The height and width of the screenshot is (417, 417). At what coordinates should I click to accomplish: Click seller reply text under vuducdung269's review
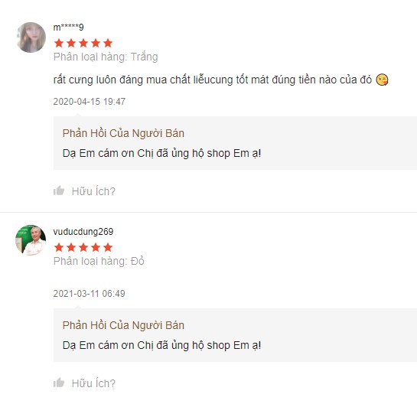pyautogui.click(x=161, y=346)
